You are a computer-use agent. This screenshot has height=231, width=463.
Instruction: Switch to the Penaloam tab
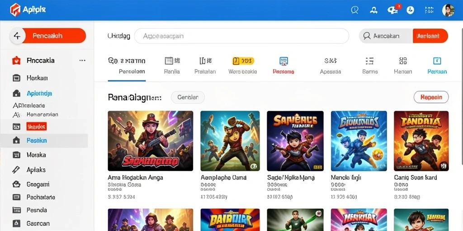click(132, 72)
